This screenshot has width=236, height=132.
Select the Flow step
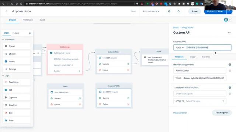pos(17,121)
